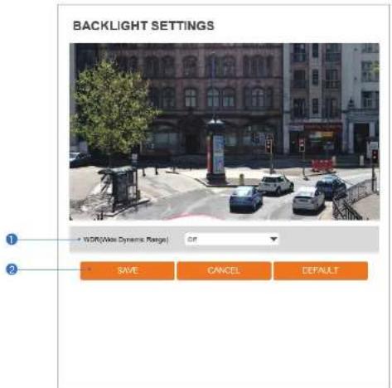Click the DEFAULT button
The image size is (392, 388).
tap(321, 270)
